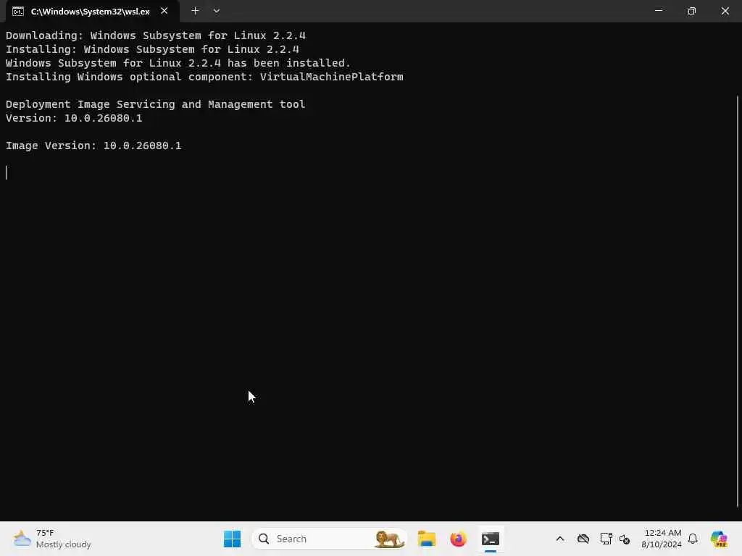Screen dimensions: 742x556
Task: Expand the new tab profile dropdown
Action: click(216, 11)
